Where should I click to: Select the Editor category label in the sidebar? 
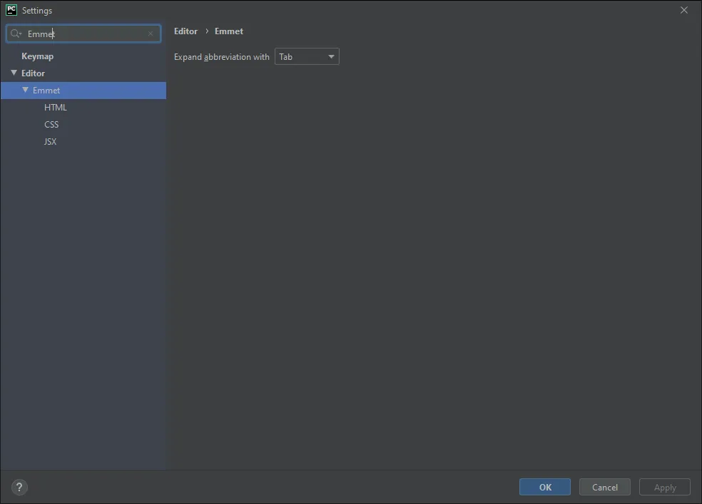point(33,73)
